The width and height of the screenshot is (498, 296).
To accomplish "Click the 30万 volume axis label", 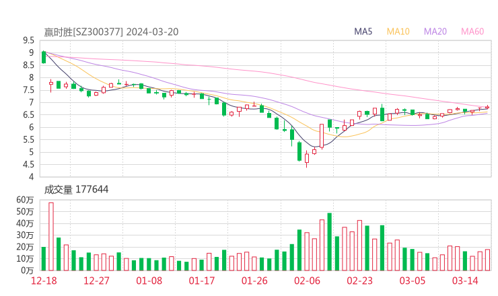I will pyautogui.click(x=25, y=235).
